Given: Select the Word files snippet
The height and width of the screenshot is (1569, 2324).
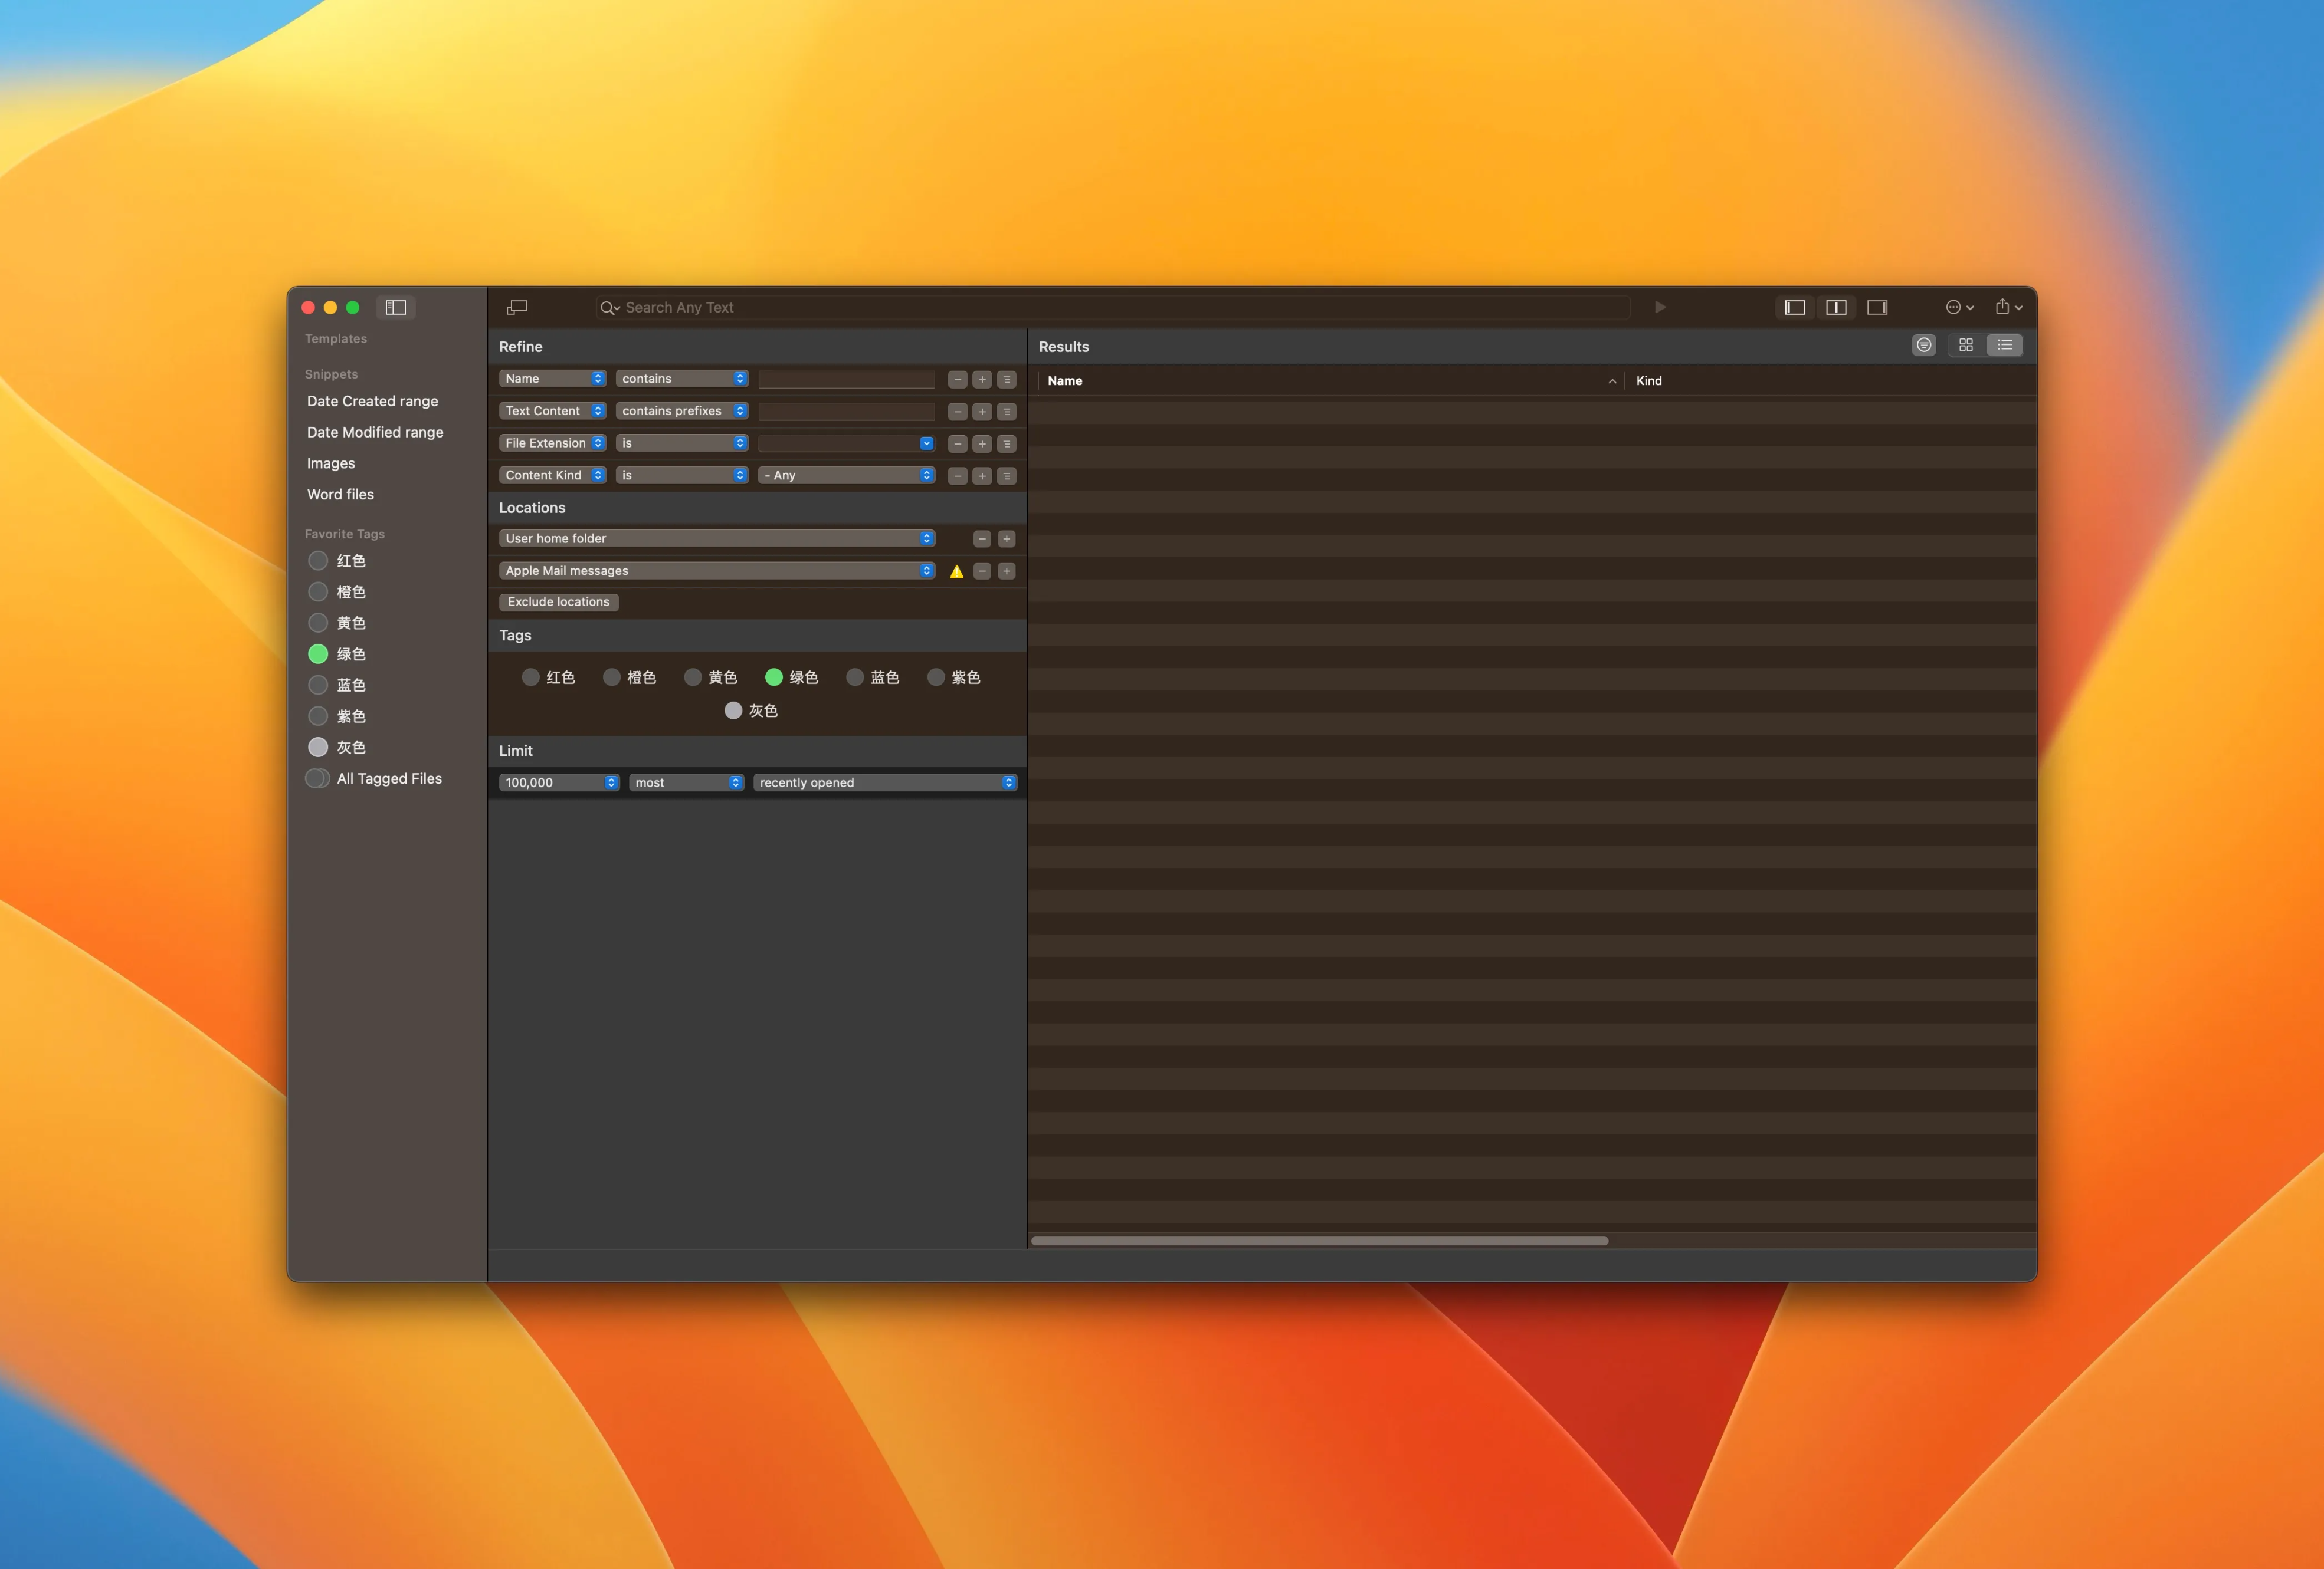Looking at the screenshot, I should click(x=340, y=495).
